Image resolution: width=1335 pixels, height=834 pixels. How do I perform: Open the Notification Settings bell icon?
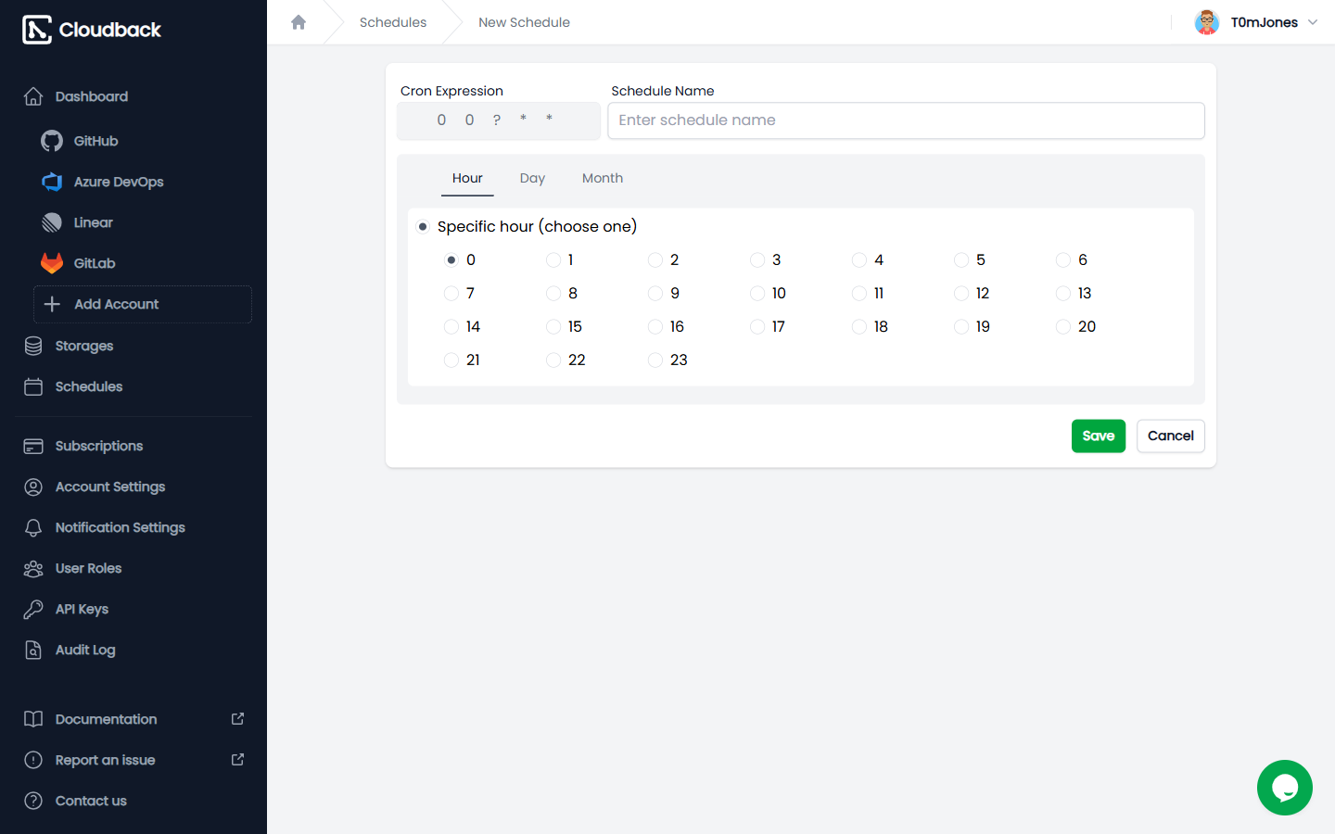(x=33, y=527)
